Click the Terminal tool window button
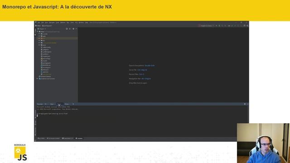 tap(79, 138)
